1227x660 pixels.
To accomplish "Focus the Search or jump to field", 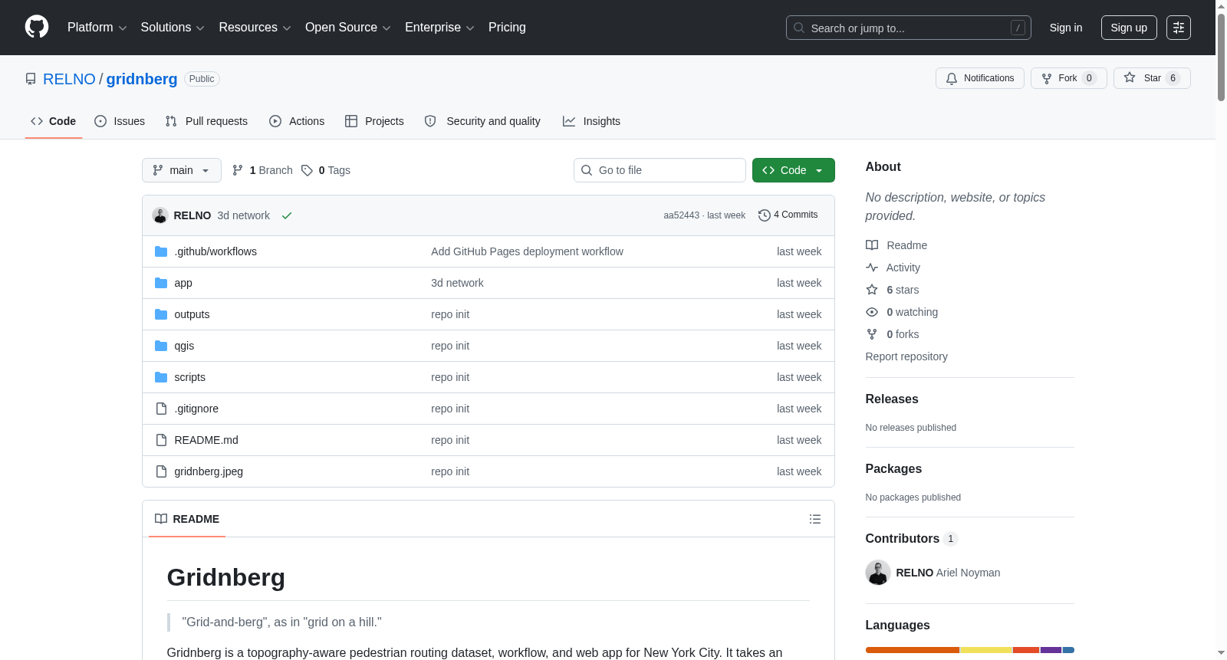I will [909, 28].
